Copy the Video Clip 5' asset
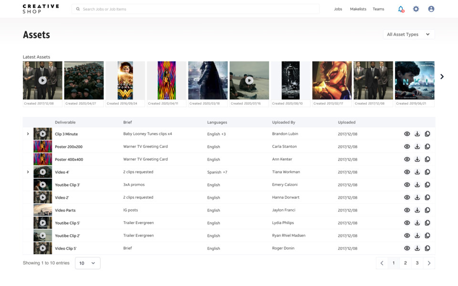 427,248
